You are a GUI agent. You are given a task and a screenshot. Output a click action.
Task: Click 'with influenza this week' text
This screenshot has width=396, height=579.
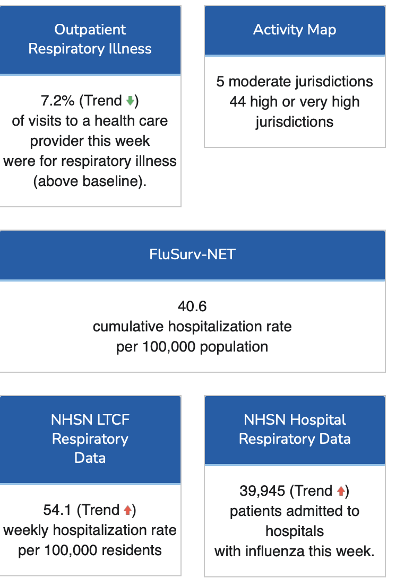[295, 551]
